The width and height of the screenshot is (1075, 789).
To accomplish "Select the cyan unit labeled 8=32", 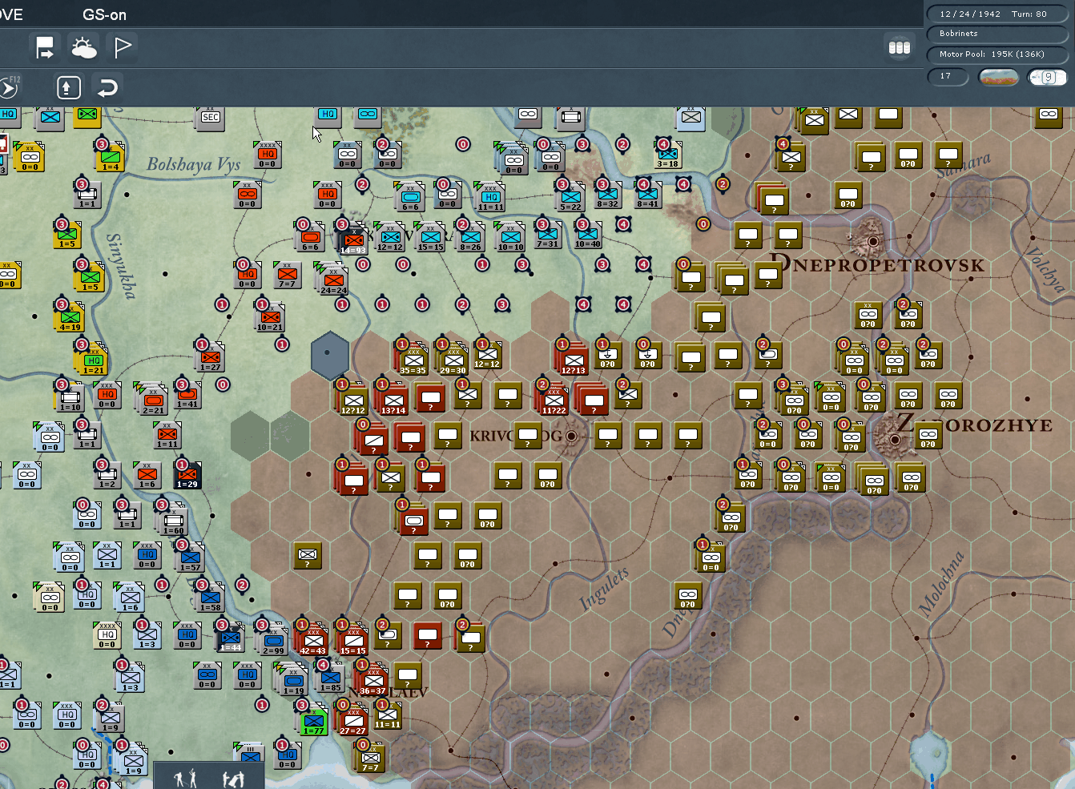I will pyautogui.click(x=607, y=195).
